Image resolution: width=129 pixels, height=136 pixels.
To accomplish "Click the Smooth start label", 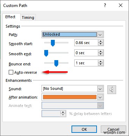I will (21, 44).
